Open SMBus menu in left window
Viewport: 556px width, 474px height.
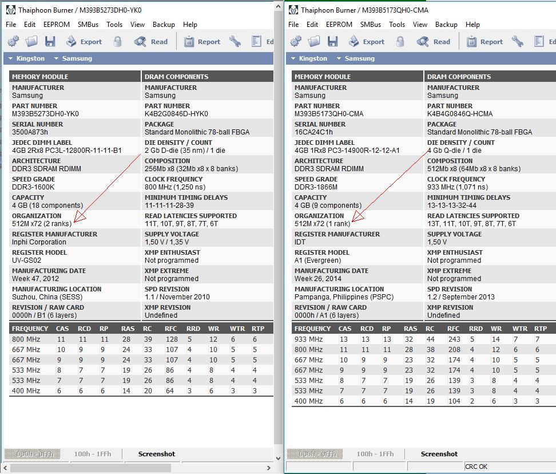(x=88, y=25)
